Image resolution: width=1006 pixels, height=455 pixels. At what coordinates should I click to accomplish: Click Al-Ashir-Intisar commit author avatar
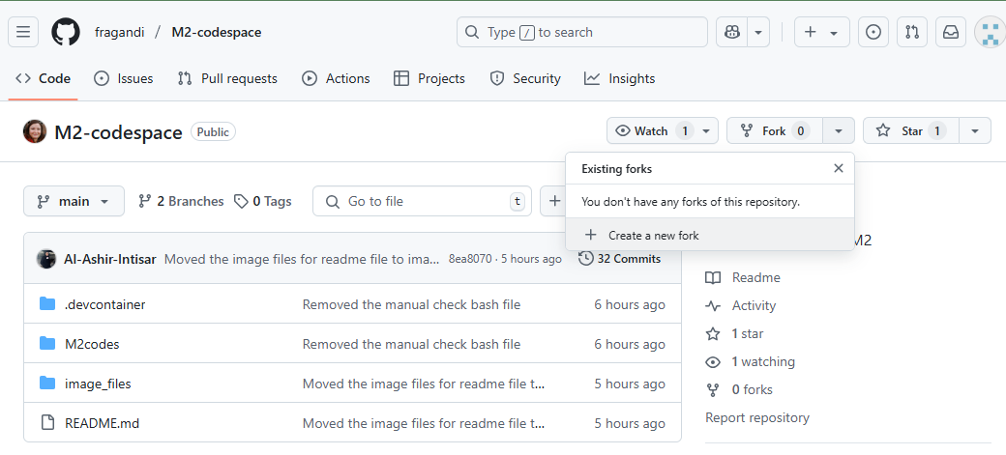[46, 259]
